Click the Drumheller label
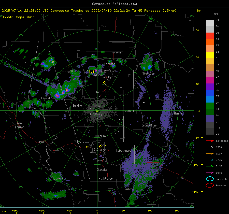The width and height of the screenshot is (229, 214). (149, 125)
